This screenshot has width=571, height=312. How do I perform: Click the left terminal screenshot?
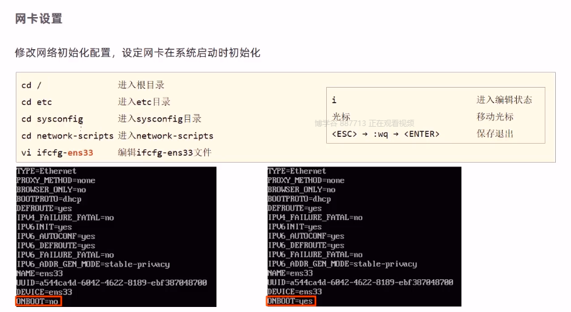tap(116, 237)
